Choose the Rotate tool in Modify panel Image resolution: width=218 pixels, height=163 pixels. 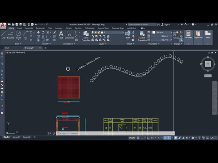point(43,32)
